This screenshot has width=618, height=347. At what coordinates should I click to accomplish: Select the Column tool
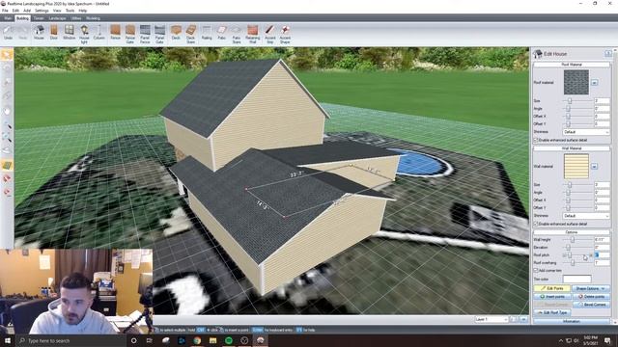(x=98, y=33)
